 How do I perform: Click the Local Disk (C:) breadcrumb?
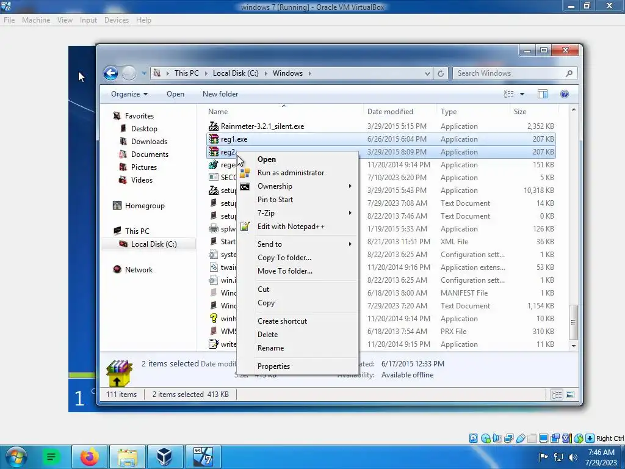pos(236,73)
